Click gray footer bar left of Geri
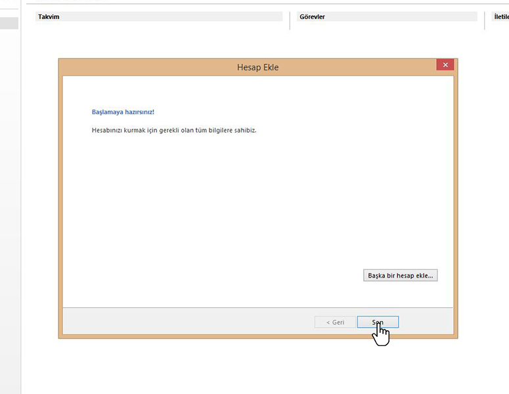Image resolution: width=509 pixels, height=394 pixels. tap(184, 322)
